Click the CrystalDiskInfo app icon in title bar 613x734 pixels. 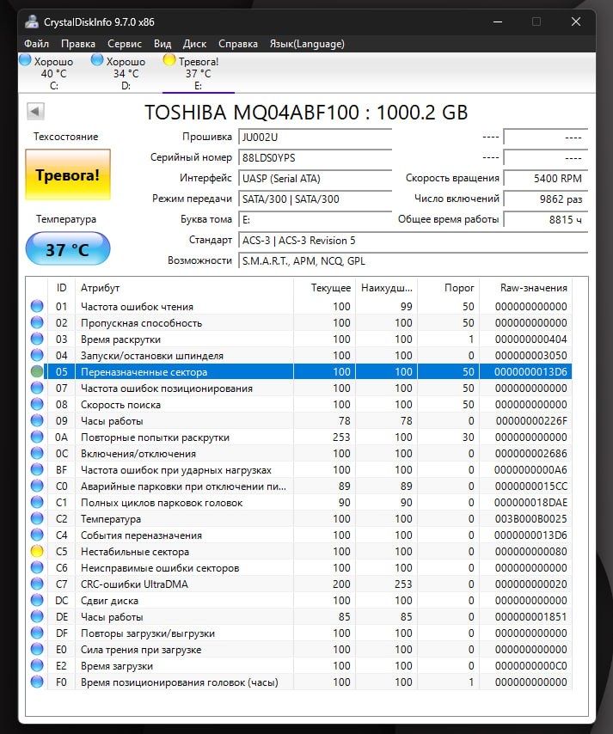tap(32, 21)
